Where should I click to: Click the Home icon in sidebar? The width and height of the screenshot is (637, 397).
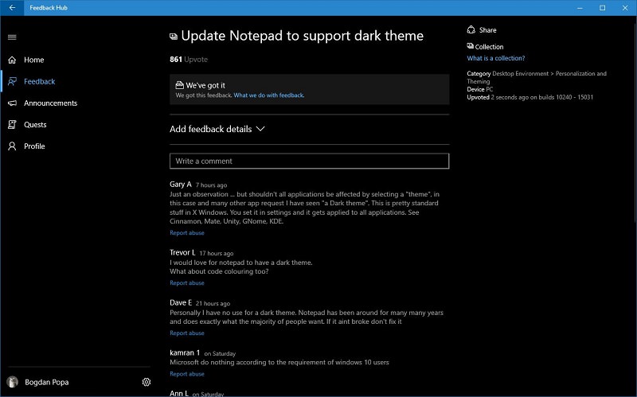12,60
